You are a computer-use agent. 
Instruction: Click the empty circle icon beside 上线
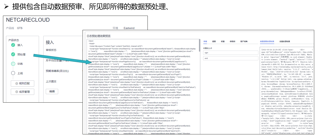[x=13, y=73]
